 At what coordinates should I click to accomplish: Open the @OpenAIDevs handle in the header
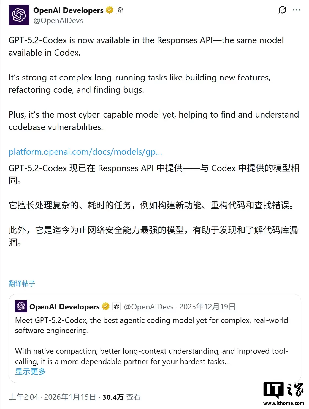57,20
